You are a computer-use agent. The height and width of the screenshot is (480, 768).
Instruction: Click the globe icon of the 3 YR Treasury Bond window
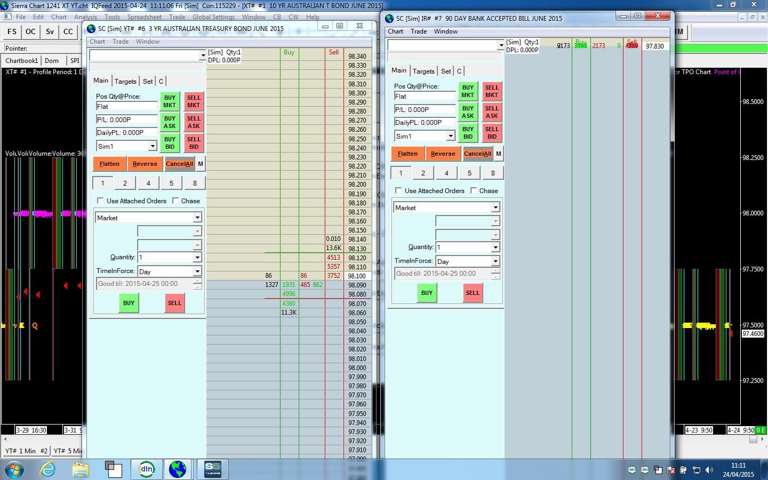click(x=91, y=29)
